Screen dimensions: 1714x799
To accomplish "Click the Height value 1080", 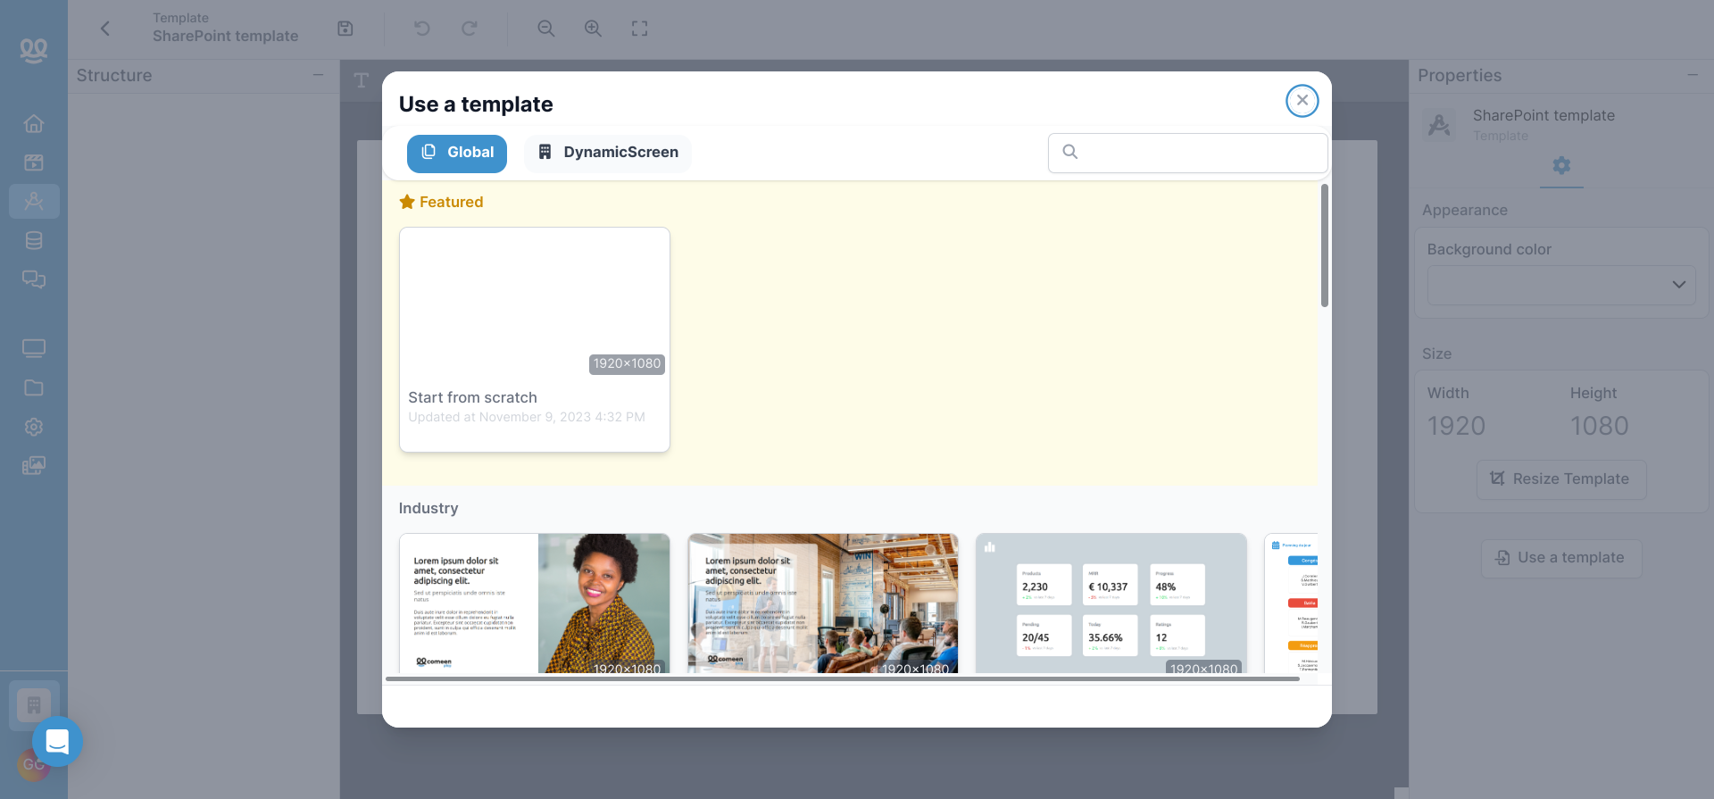I will [1599, 426].
